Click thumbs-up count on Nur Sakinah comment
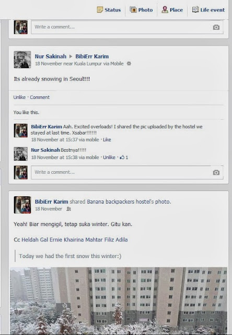 point(124,158)
